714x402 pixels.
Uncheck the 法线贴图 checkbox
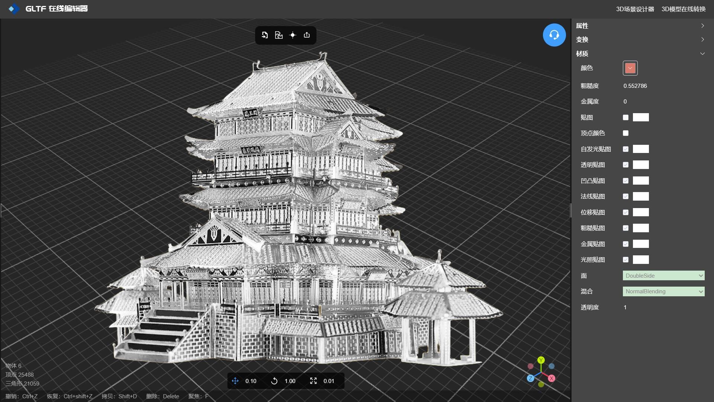(625, 197)
